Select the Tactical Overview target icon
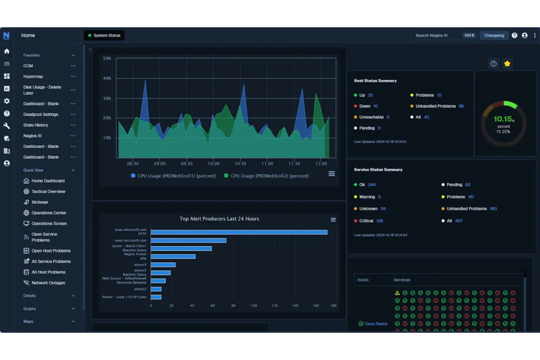This screenshot has width=540, height=360. coord(26,191)
